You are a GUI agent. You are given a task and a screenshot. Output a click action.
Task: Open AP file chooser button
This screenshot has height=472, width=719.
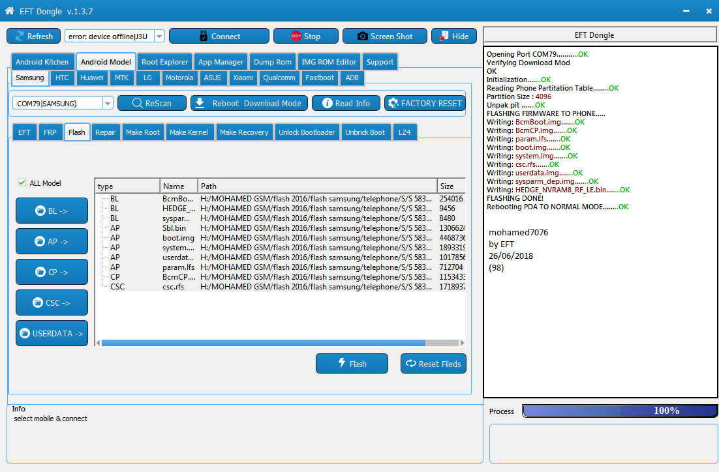click(x=52, y=241)
